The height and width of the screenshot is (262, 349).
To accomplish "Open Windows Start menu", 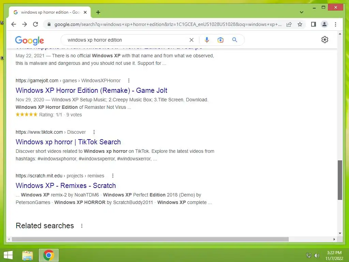I will click(8, 255).
